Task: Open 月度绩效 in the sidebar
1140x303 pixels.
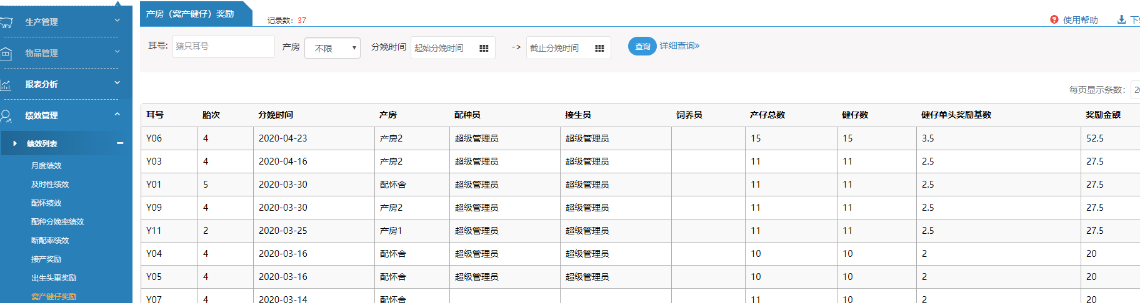Action: click(x=46, y=166)
